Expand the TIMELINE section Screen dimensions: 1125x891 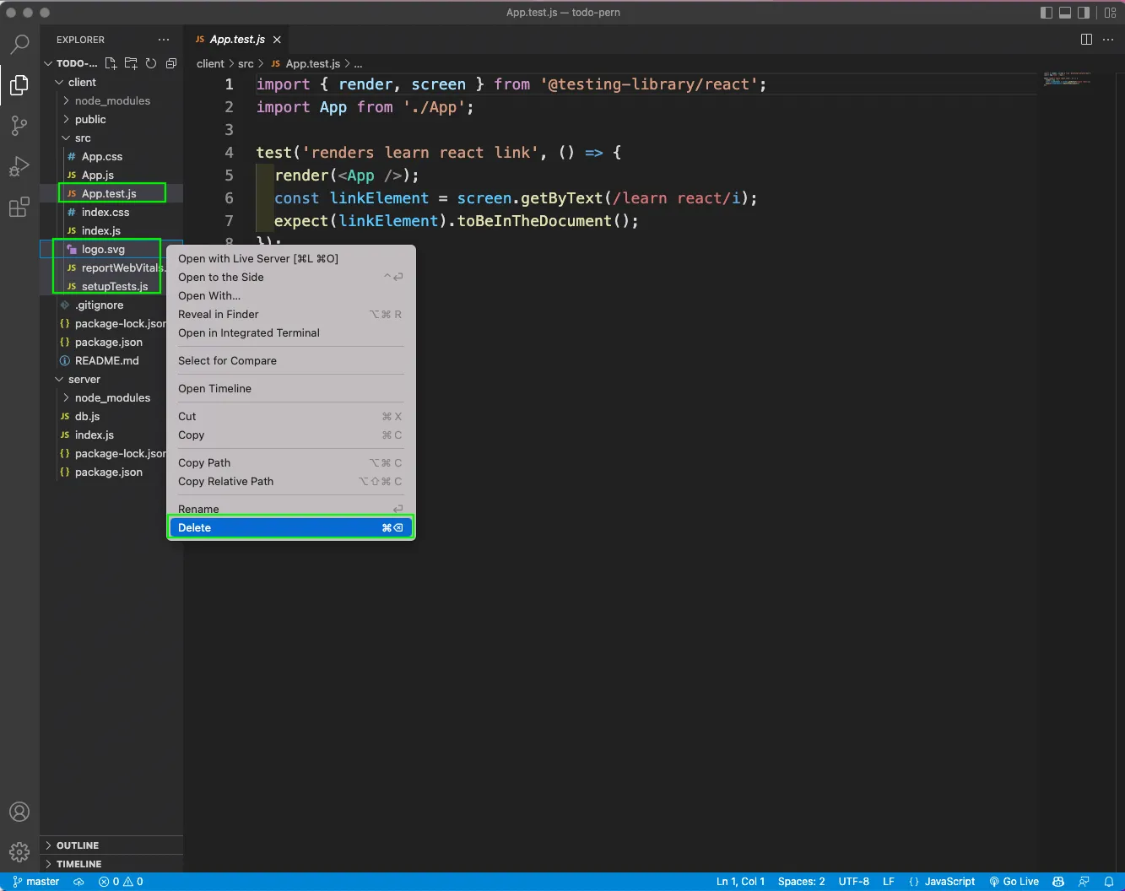[x=111, y=864]
